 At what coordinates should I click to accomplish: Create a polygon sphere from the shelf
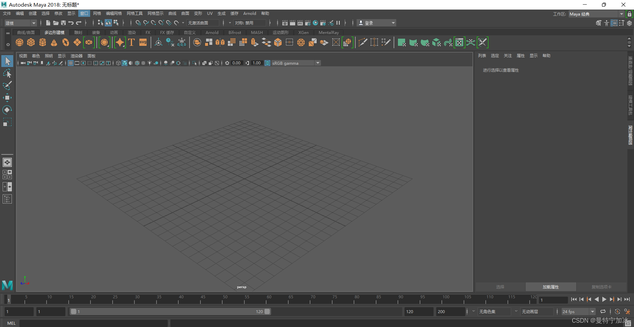point(19,42)
